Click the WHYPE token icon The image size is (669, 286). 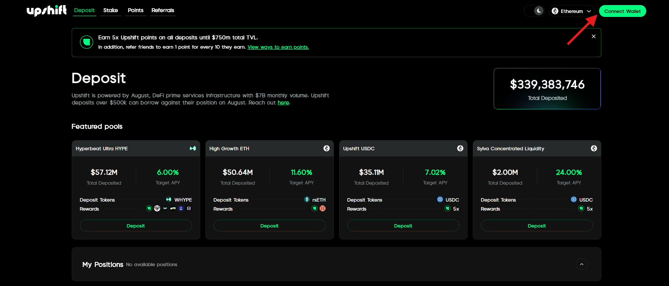coord(169,199)
